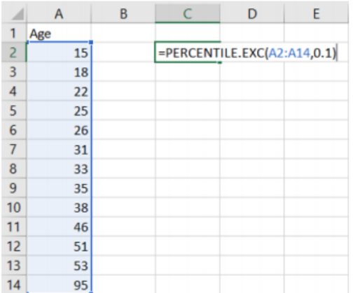Viewport: 353px width, 293px height.
Task: Click the cell containing 53
Action: pos(59,266)
